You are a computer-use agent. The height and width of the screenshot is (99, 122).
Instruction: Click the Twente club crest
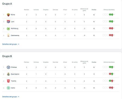click(x=8, y=81)
